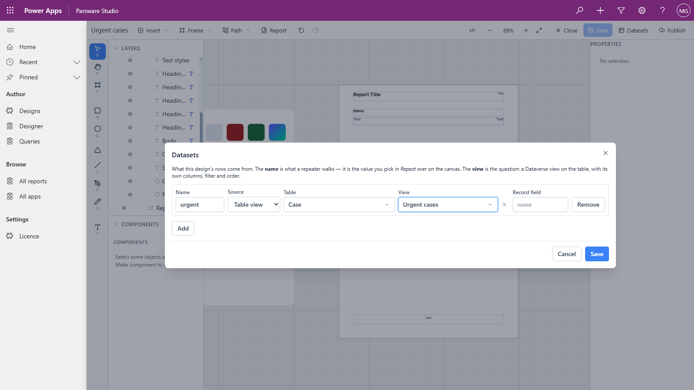This screenshot has height=390, width=694.
Task: Expand the Pinned section chevron
Action: (77, 77)
